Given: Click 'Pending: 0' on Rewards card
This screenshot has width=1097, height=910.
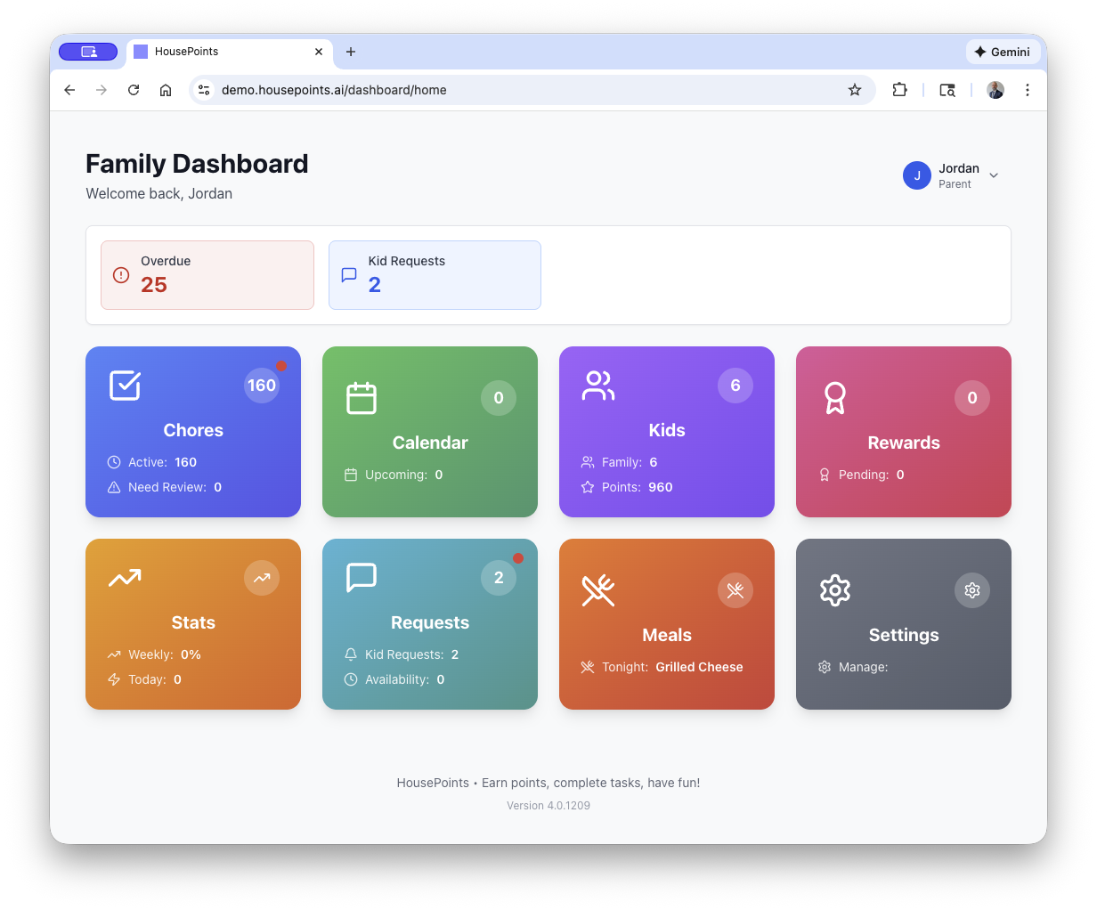Looking at the screenshot, I should click(x=861, y=475).
